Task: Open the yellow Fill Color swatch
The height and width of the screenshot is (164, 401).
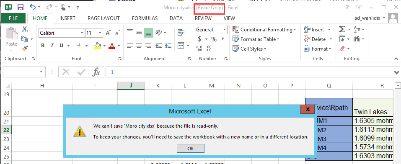Action: (x=98, y=46)
